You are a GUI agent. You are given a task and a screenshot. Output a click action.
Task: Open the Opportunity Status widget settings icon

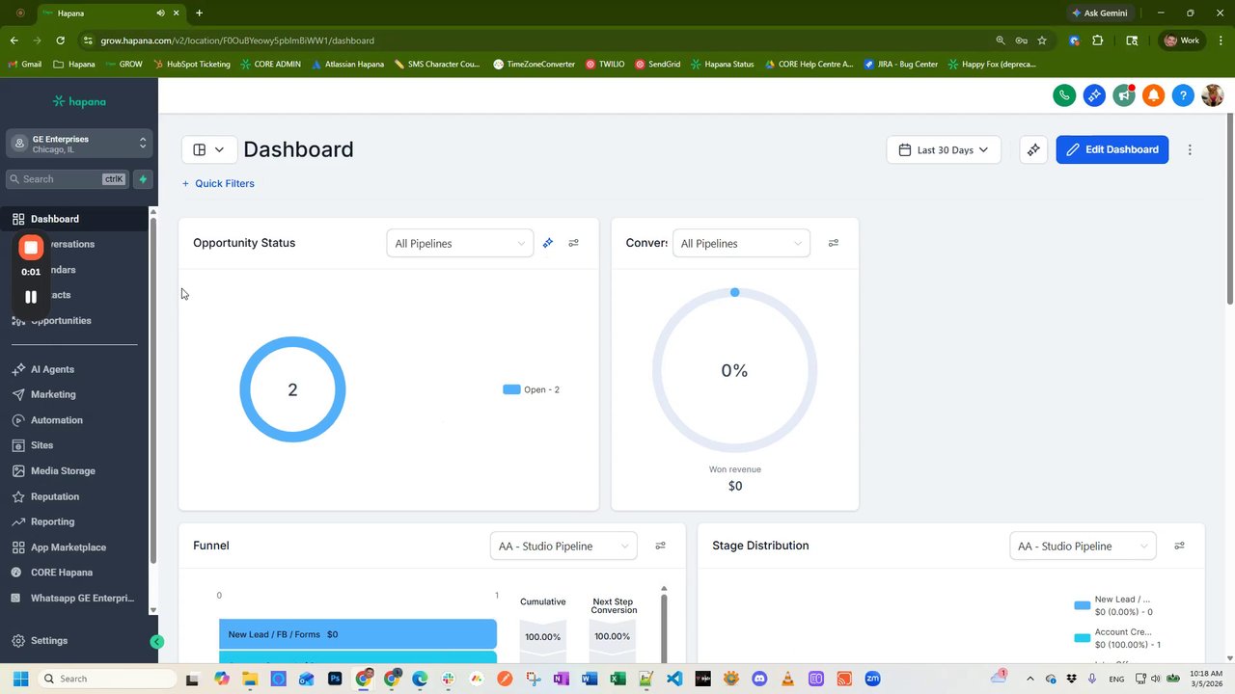(573, 243)
